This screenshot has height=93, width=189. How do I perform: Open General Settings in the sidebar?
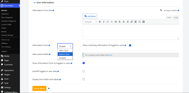pyautogui.click(x=7, y=35)
